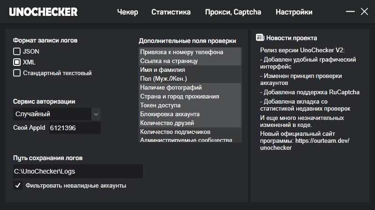
Task: Click the Дополнительные поля проверки heading
Action: (x=187, y=41)
